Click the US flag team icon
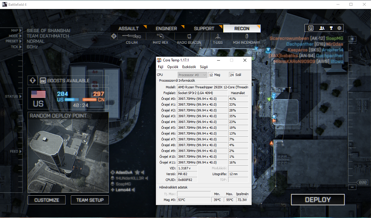This screenshot has height=218, width=371. (39, 95)
